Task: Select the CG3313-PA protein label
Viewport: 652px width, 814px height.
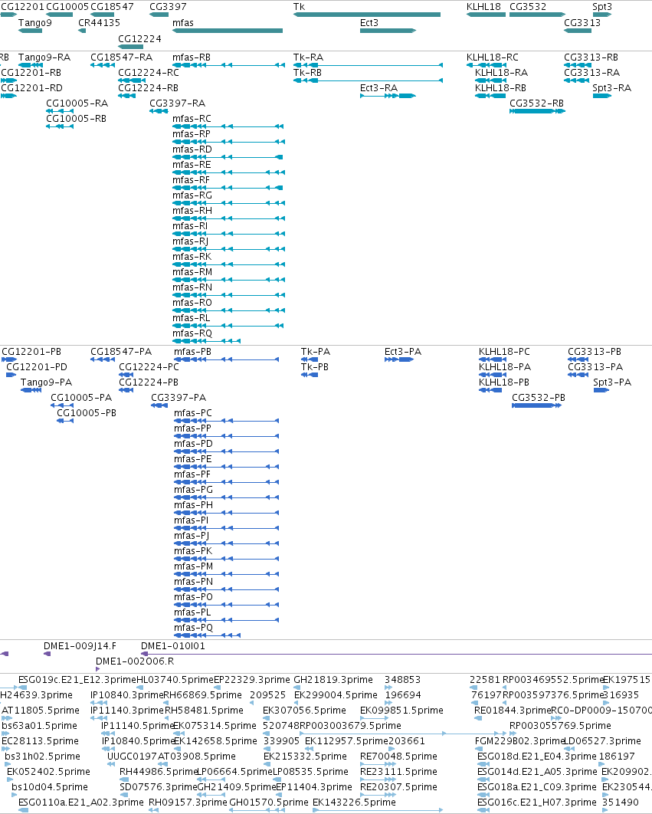Action: click(x=595, y=367)
